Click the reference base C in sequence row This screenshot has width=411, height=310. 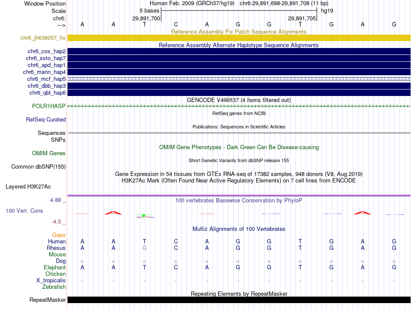pyautogui.click(x=176, y=24)
